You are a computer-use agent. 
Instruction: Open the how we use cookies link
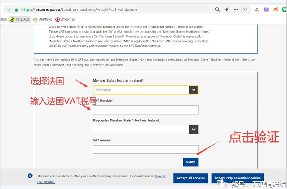[x=161, y=176]
